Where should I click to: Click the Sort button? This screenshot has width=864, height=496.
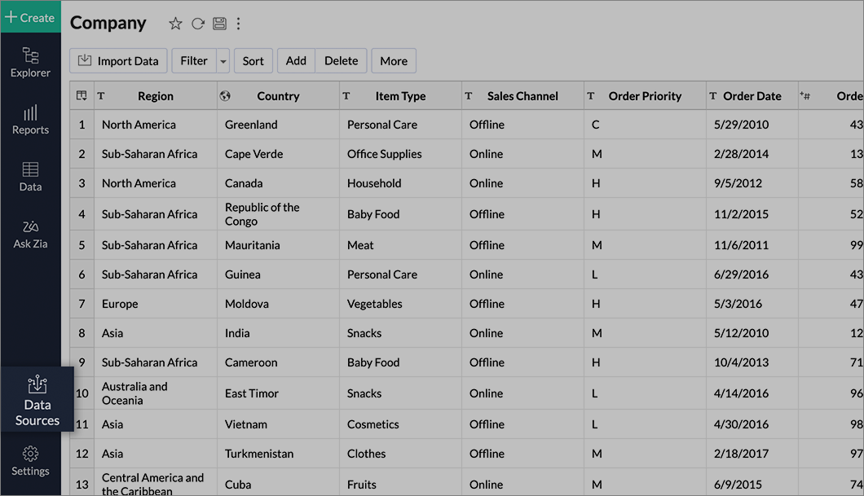[253, 60]
